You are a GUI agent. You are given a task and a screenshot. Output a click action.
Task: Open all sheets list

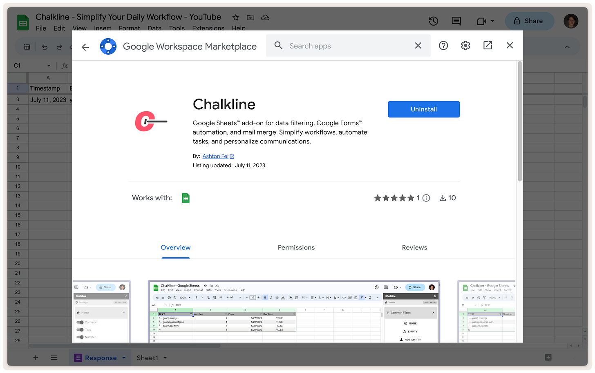pyautogui.click(x=54, y=358)
